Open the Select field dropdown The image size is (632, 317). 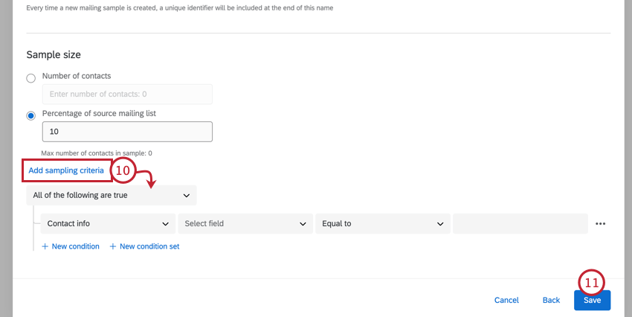pyautogui.click(x=245, y=224)
